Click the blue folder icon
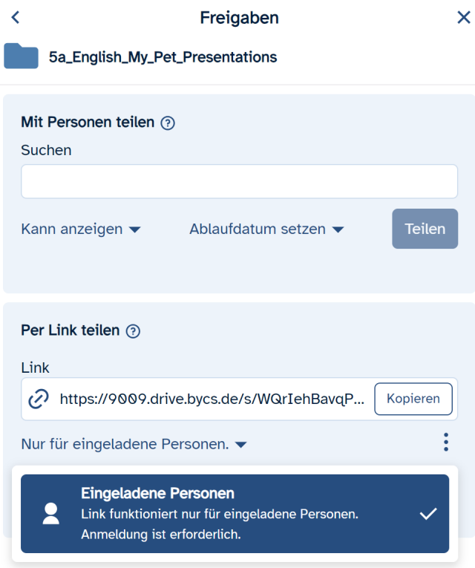The image size is (475, 568). click(x=22, y=56)
